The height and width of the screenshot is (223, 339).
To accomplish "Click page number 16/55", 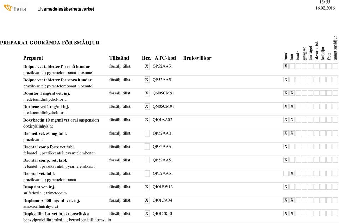I will [325, 2].
